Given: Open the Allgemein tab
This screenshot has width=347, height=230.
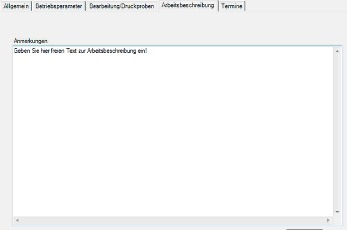Looking at the screenshot, I should pyautogui.click(x=16, y=6).
